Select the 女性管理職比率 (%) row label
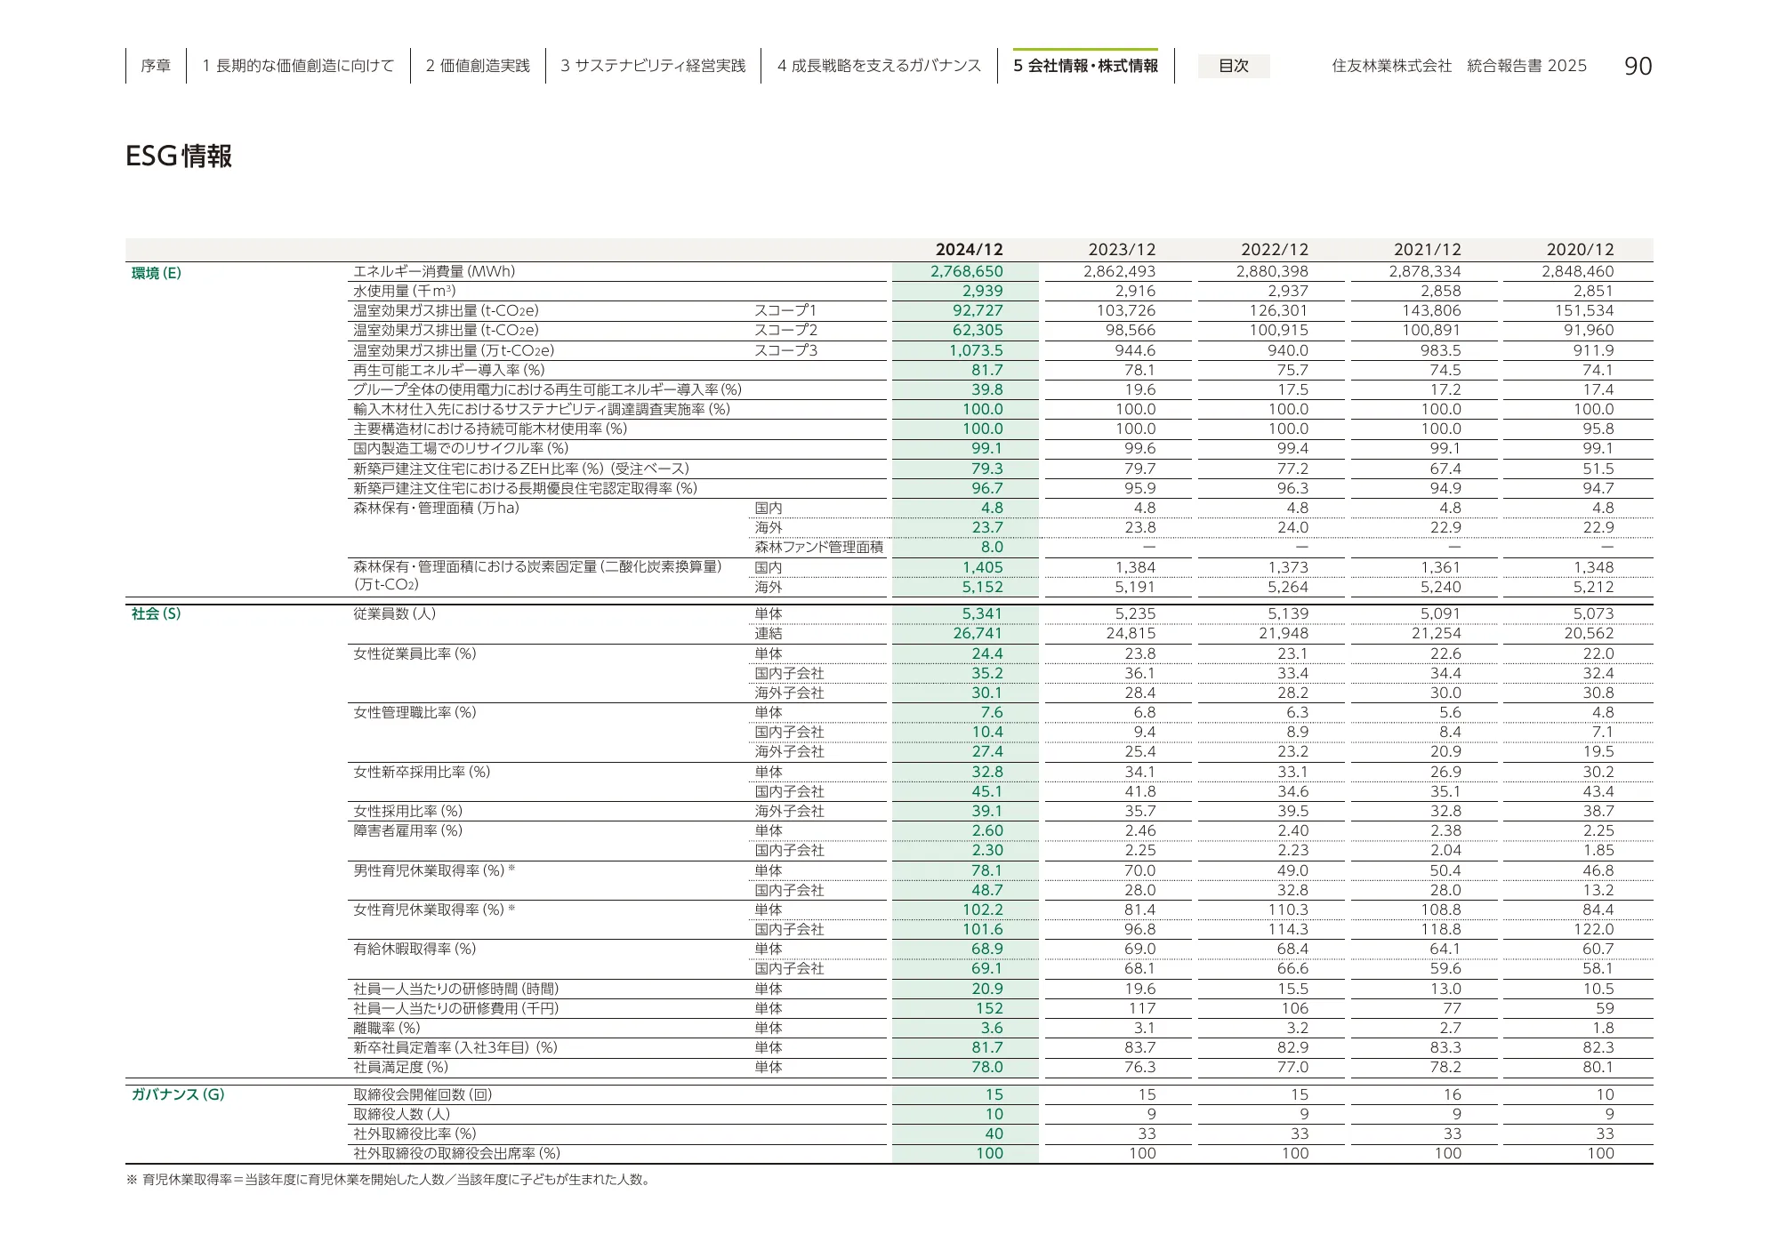This screenshot has height=1258, width=1779. point(415,712)
